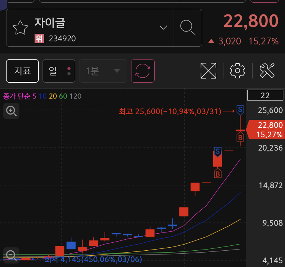Open the 1분 interval dropdown
This screenshot has height=267, width=285.
tap(103, 71)
